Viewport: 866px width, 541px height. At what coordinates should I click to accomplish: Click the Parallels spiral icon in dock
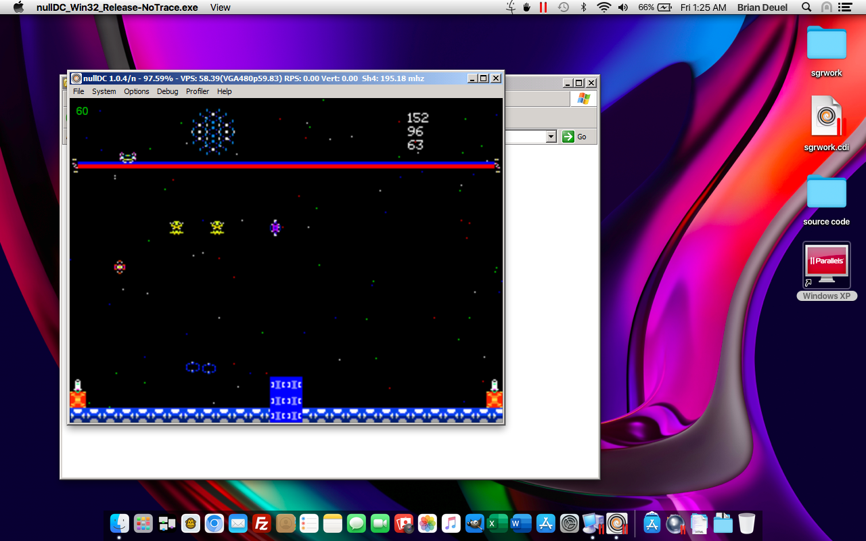tap(616, 523)
